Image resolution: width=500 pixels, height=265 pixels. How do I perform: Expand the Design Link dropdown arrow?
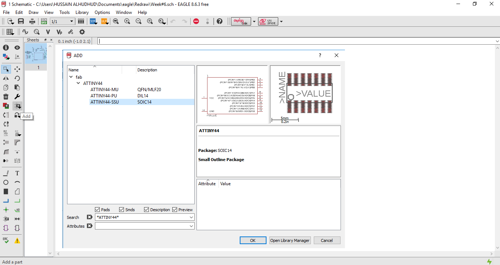click(x=254, y=22)
